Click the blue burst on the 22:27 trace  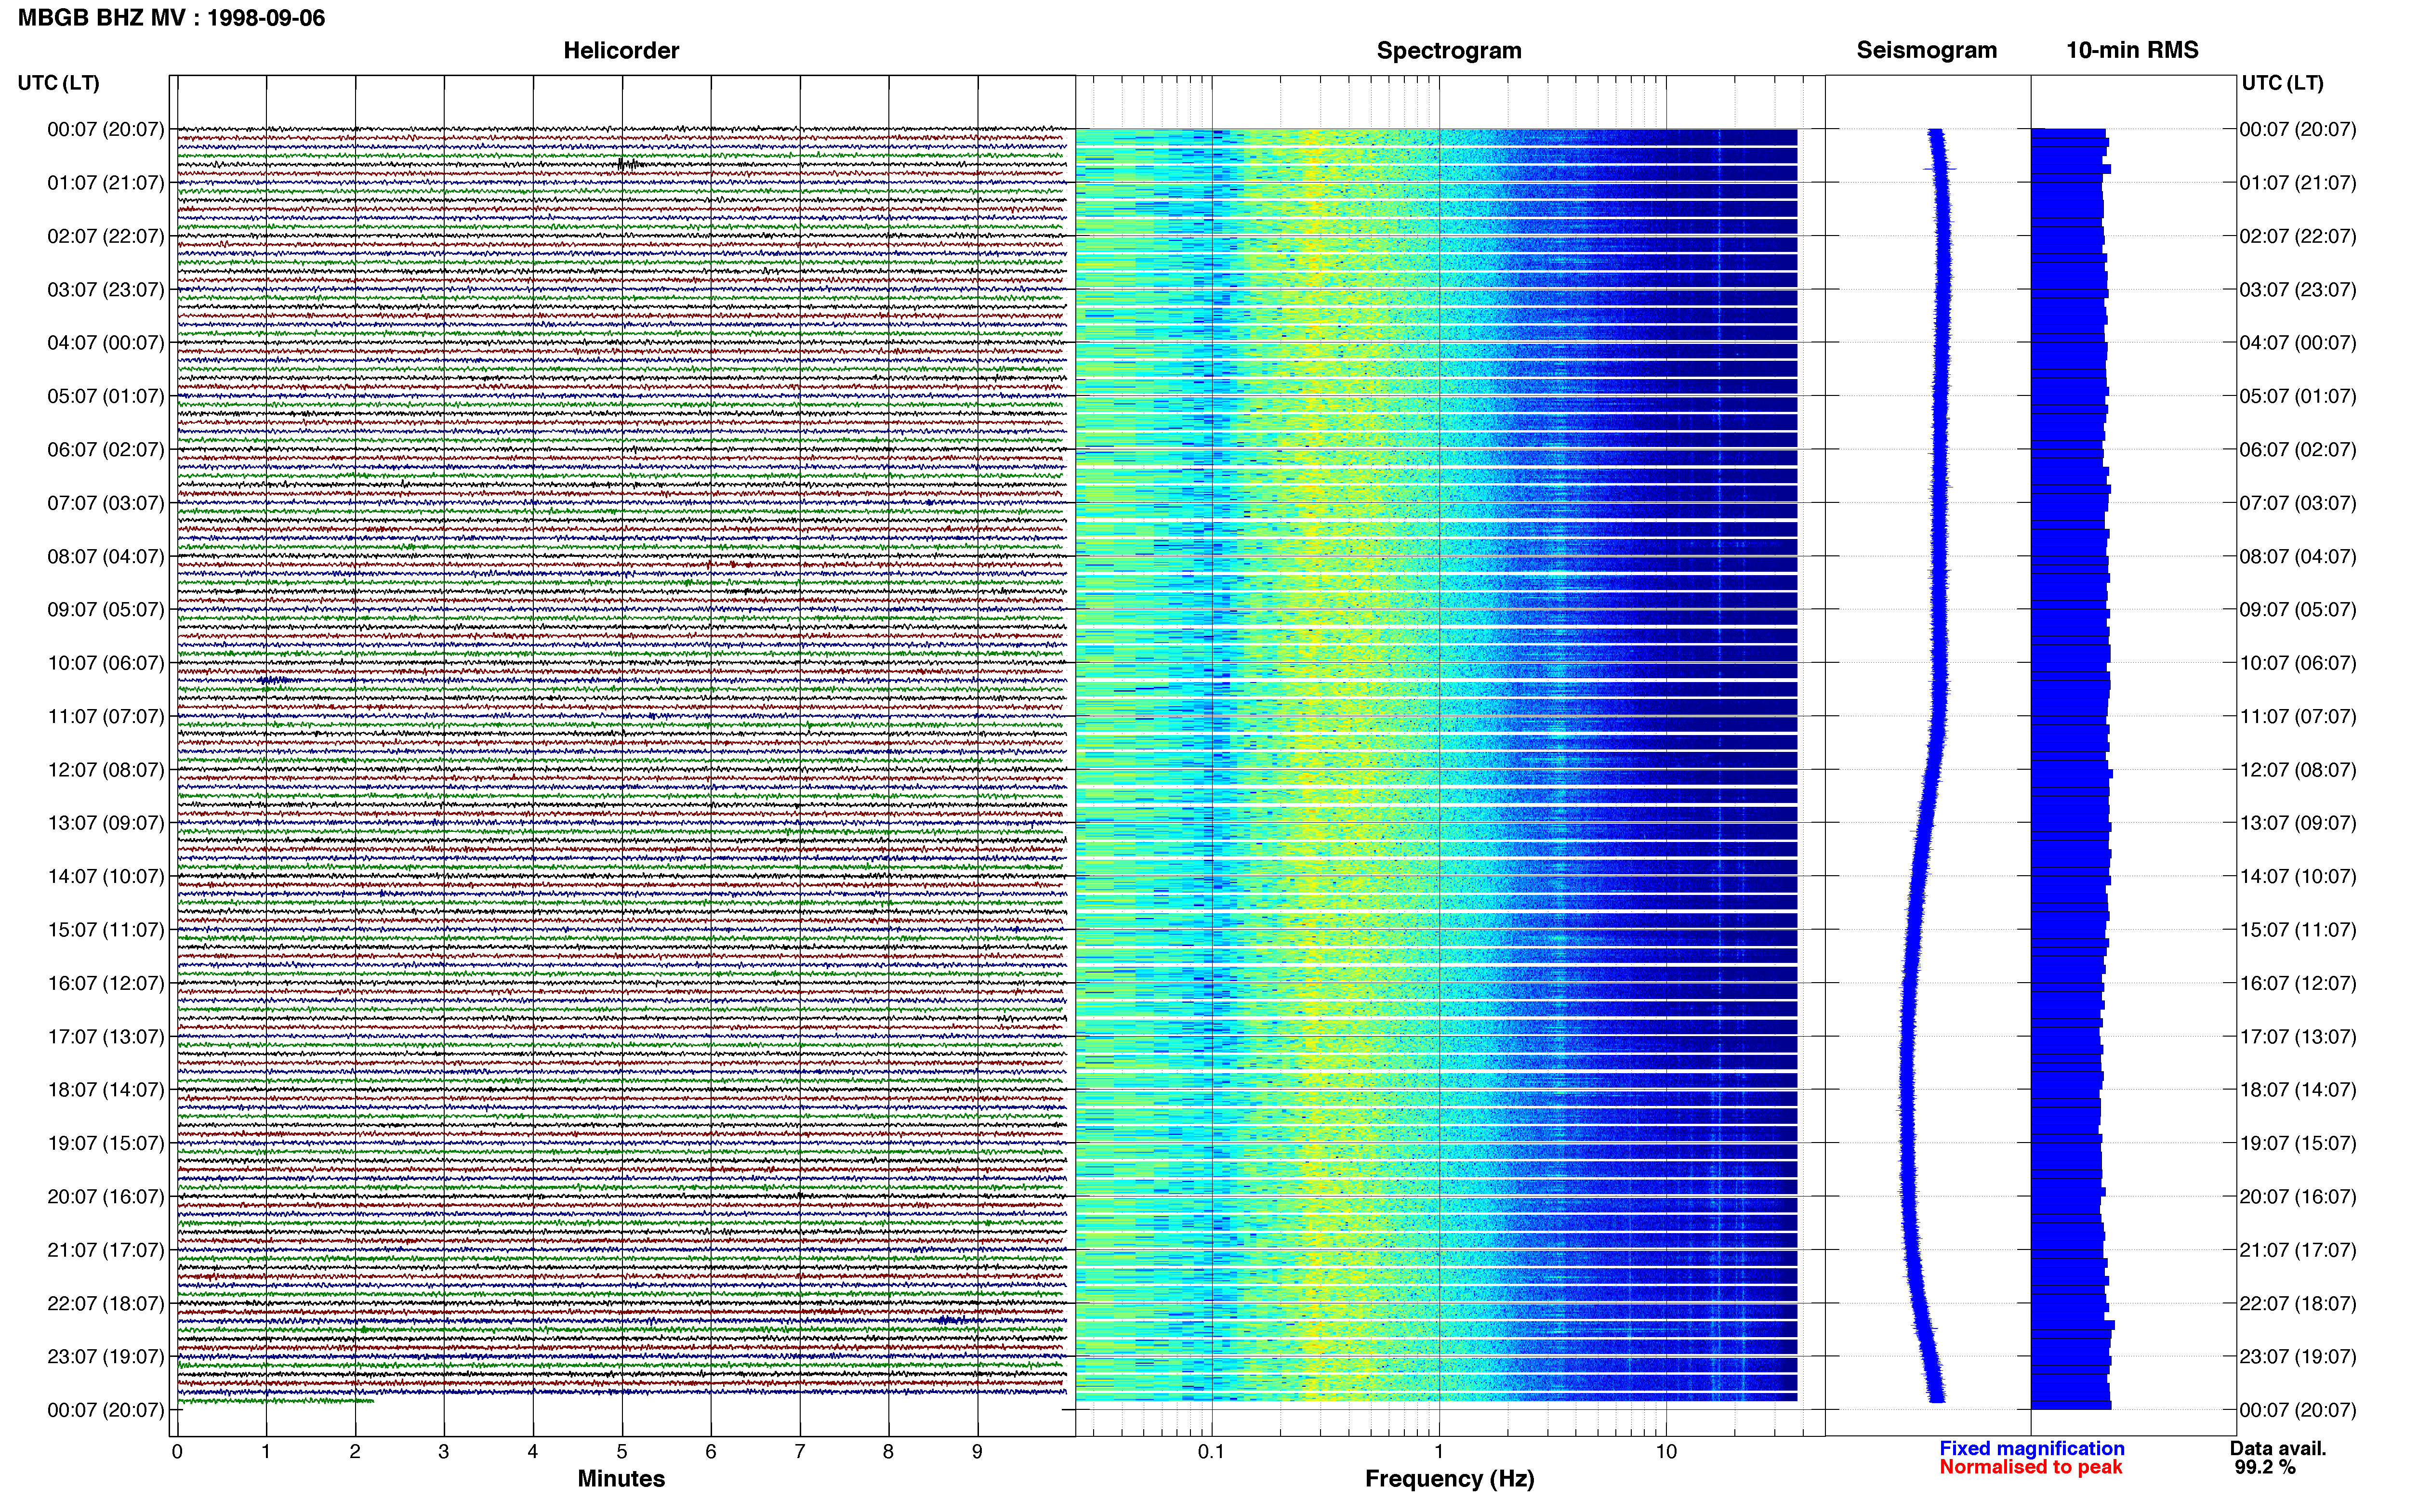coord(948,1320)
